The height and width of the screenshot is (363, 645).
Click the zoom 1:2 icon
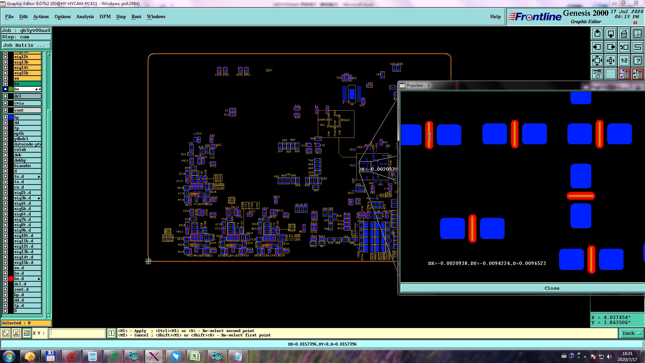[x=624, y=61]
